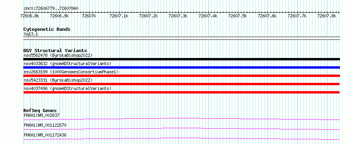Click the magenta PHKA1|NM_002637 intron line
351x144 pixels.
pos(181,119)
